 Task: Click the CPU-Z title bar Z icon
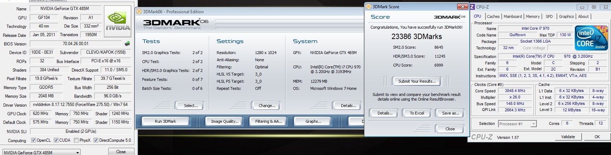472,7
